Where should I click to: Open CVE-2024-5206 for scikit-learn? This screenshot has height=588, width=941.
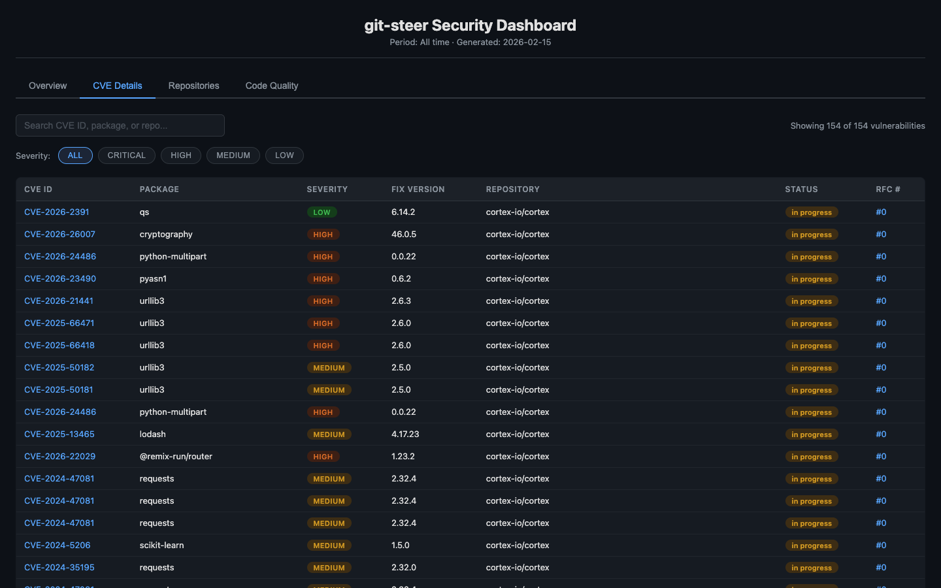57,545
